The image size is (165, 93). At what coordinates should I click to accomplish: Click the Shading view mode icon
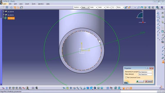pyautogui.click(x=95, y=88)
